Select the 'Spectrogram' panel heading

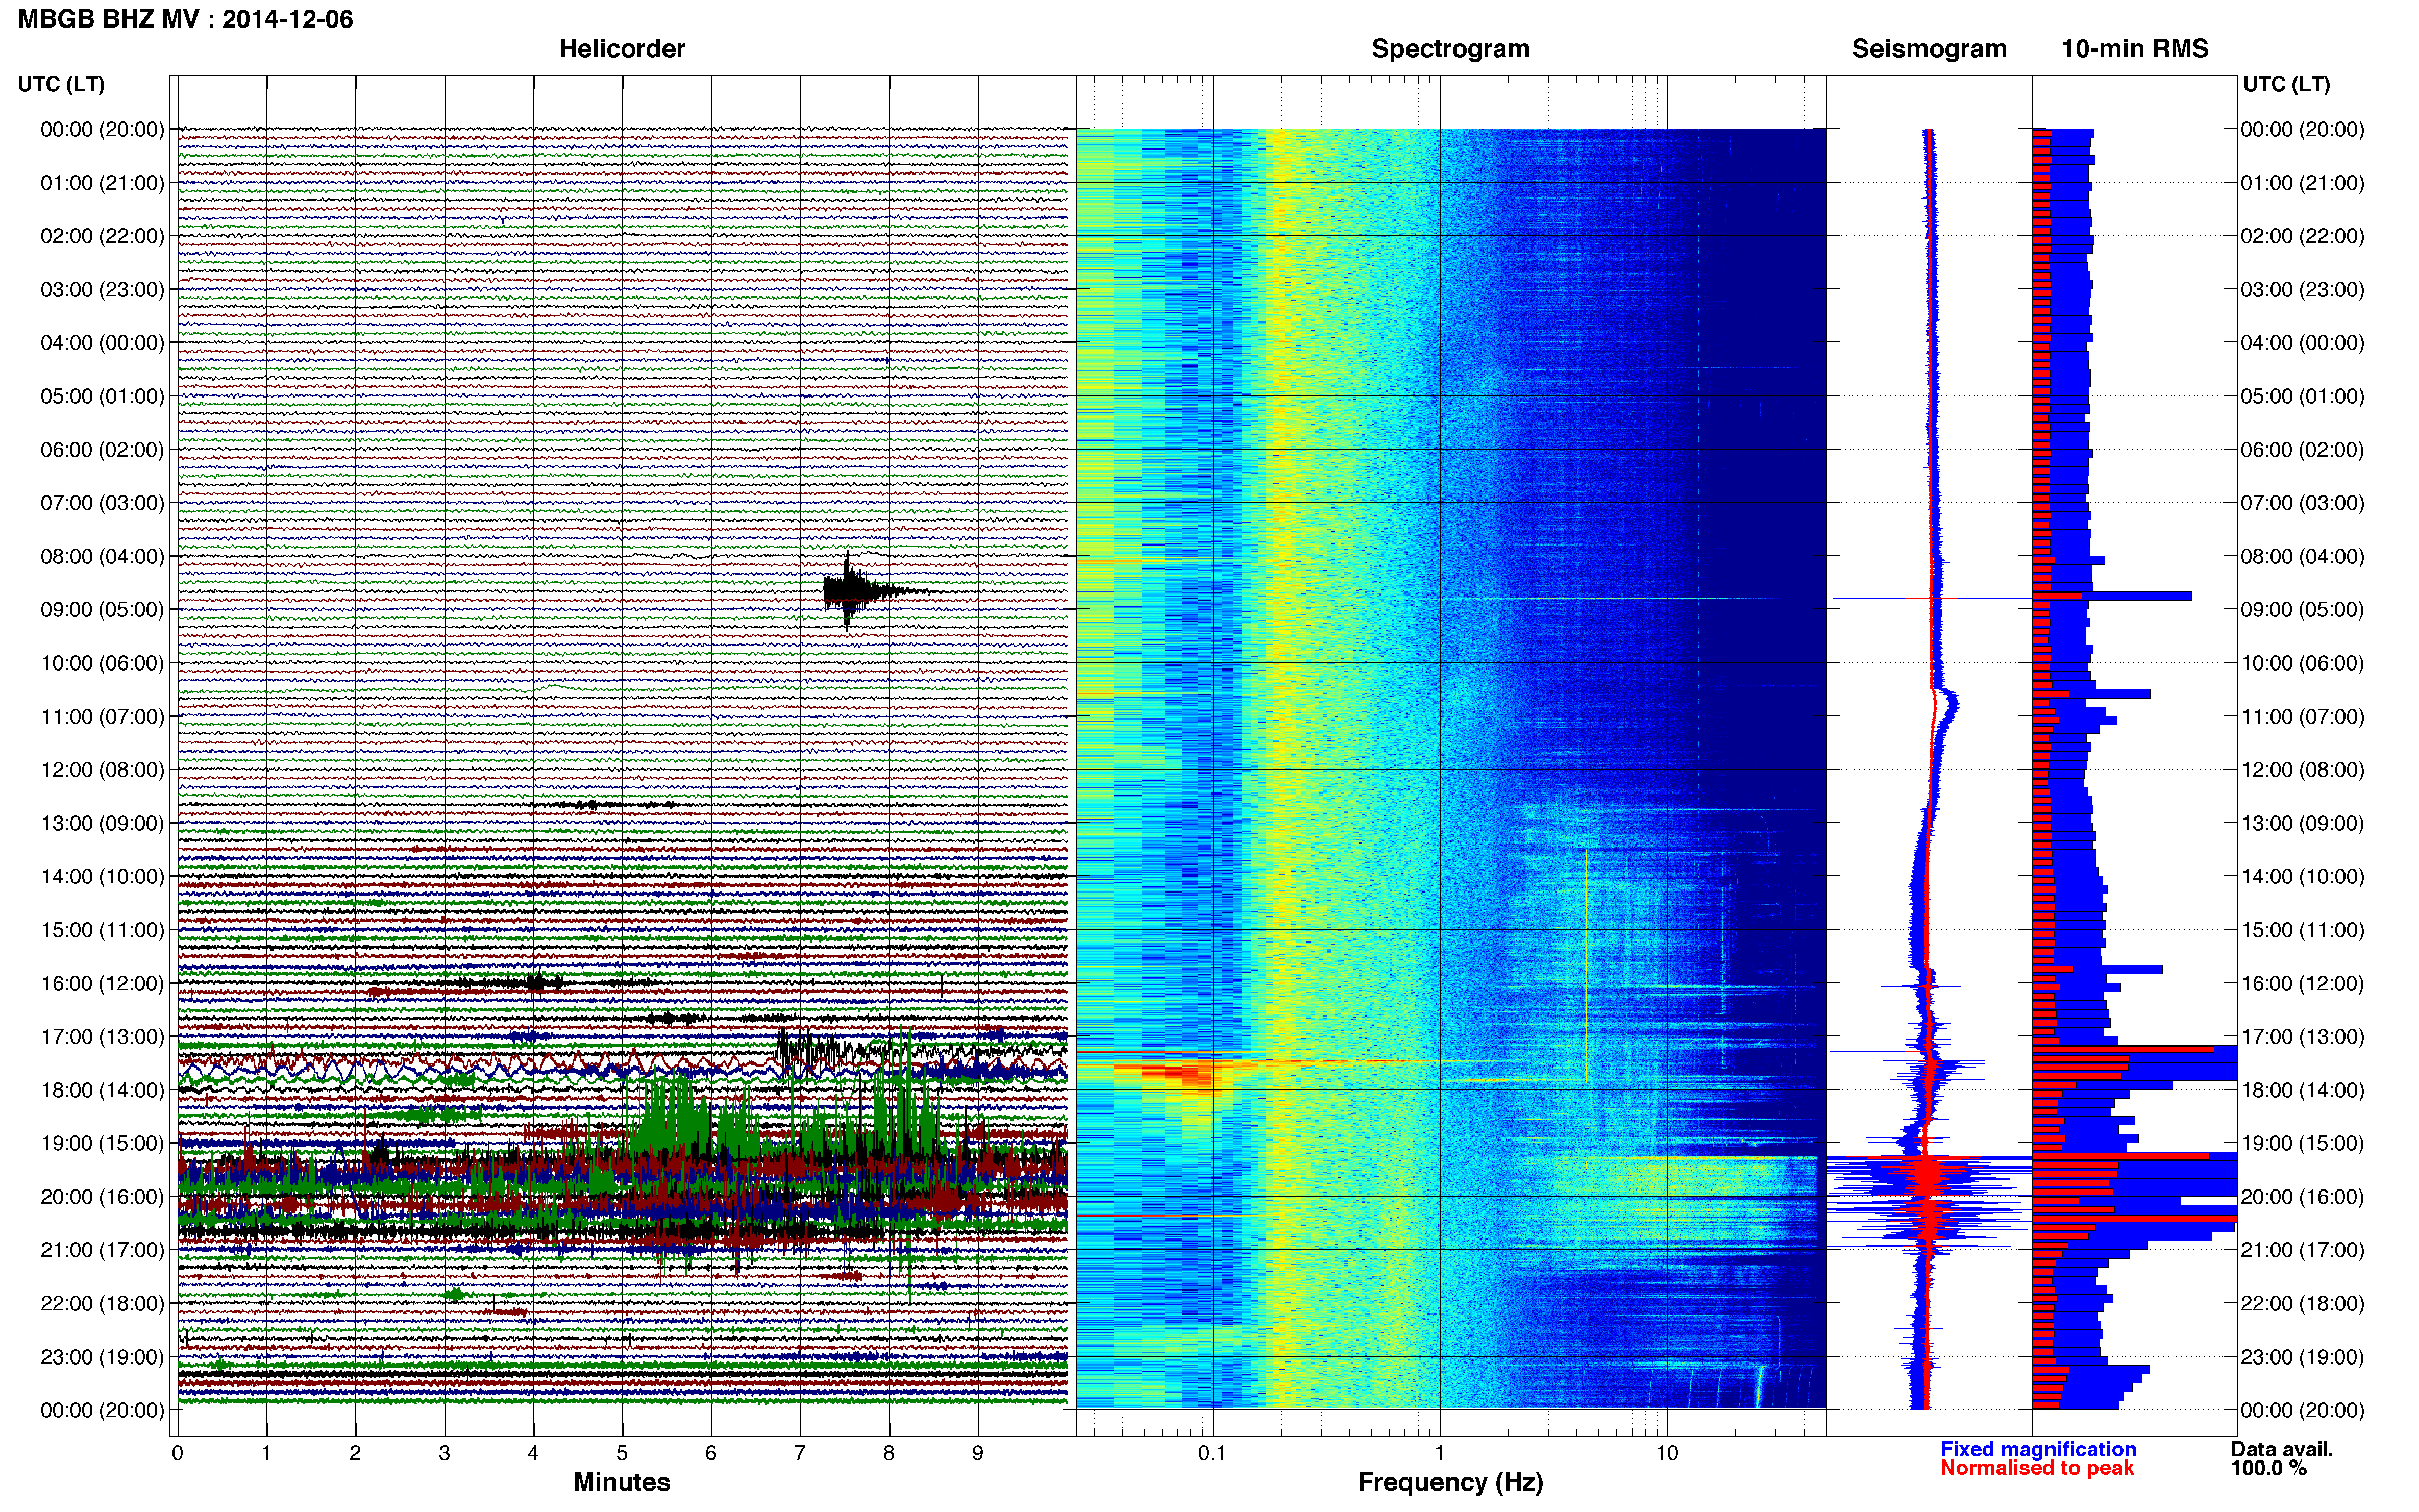coord(1450,49)
